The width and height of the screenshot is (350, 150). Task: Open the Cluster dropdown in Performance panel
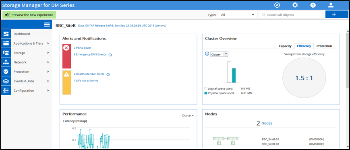click(x=188, y=115)
